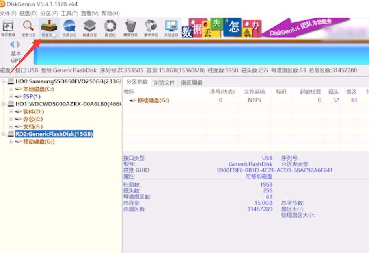Select the Format (格式化) toolbar icon

[110, 28]
